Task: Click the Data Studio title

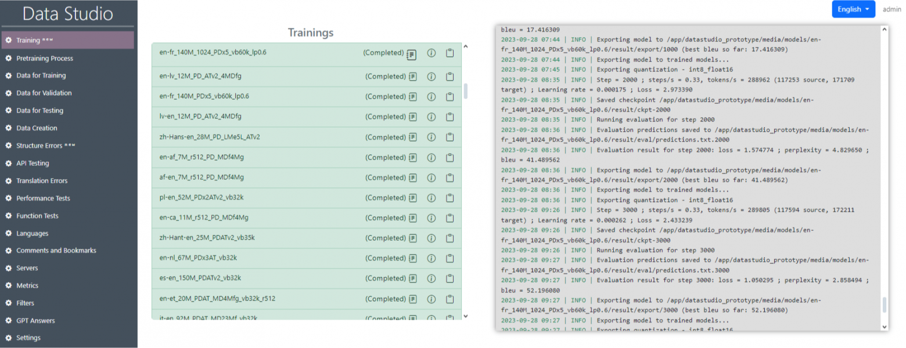Action: pos(68,13)
